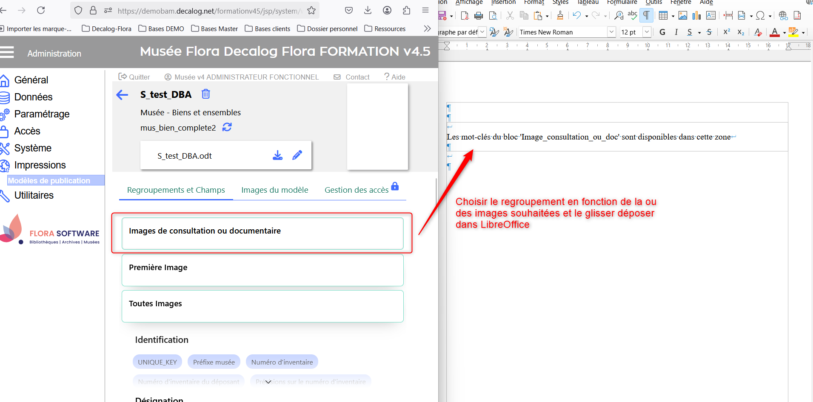Open the Times New Roman font dropdown
Image resolution: width=813 pixels, height=402 pixels.
[x=611, y=32]
